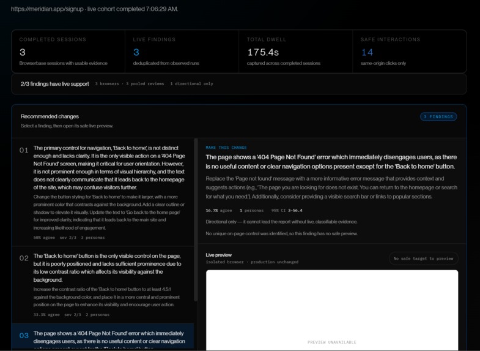The height and width of the screenshot is (351, 480).
Task: Click the 'Recommended changes' heading
Action: pos(50,116)
